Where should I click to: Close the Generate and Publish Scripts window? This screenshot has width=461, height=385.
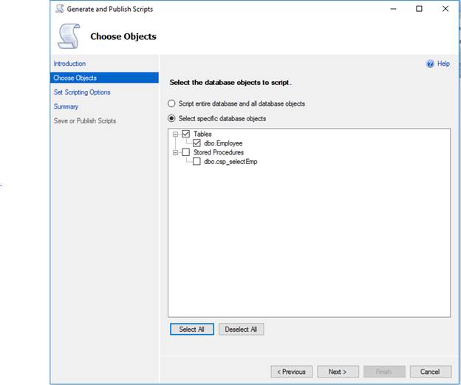[x=445, y=9]
